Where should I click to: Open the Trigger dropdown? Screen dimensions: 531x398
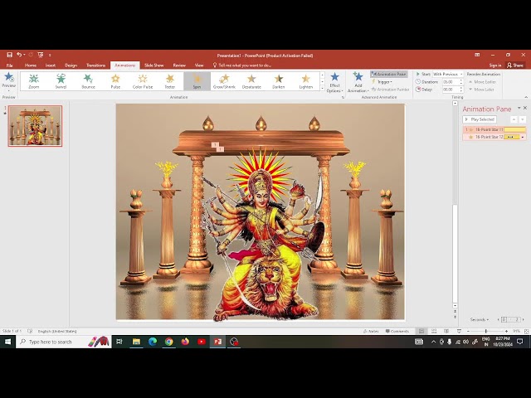point(382,82)
